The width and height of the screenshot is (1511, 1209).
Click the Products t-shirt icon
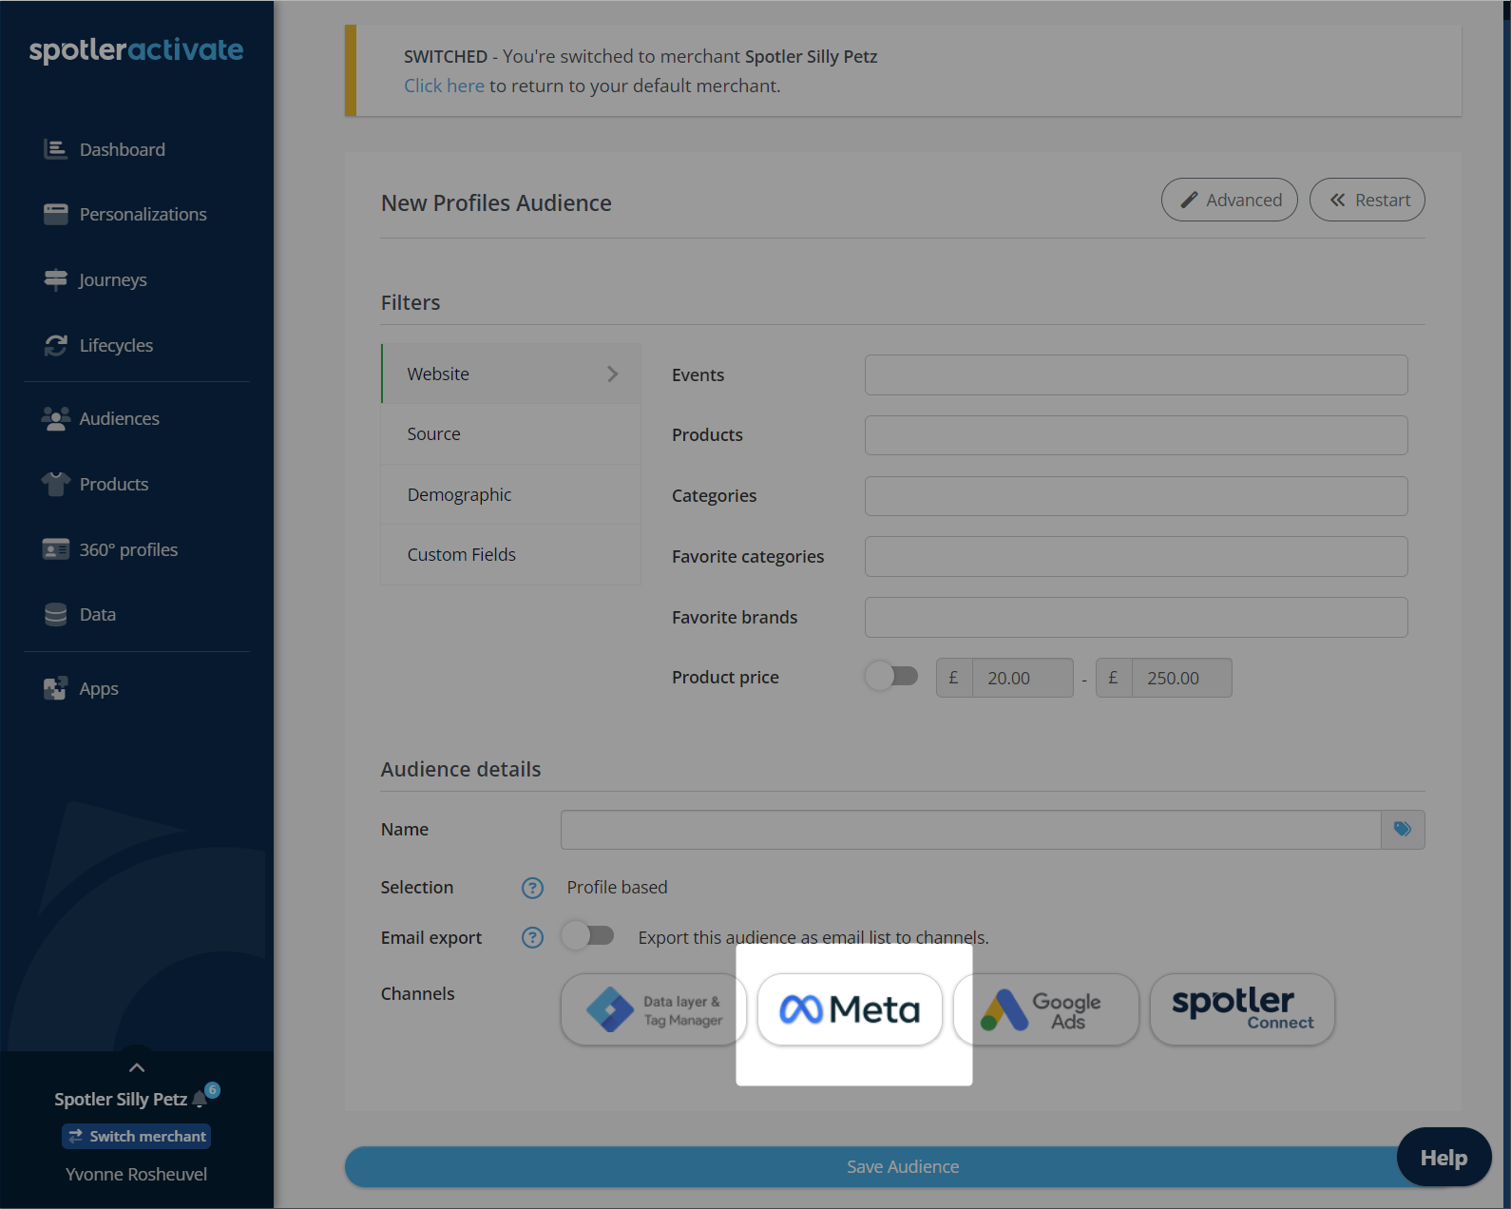[56, 484]
